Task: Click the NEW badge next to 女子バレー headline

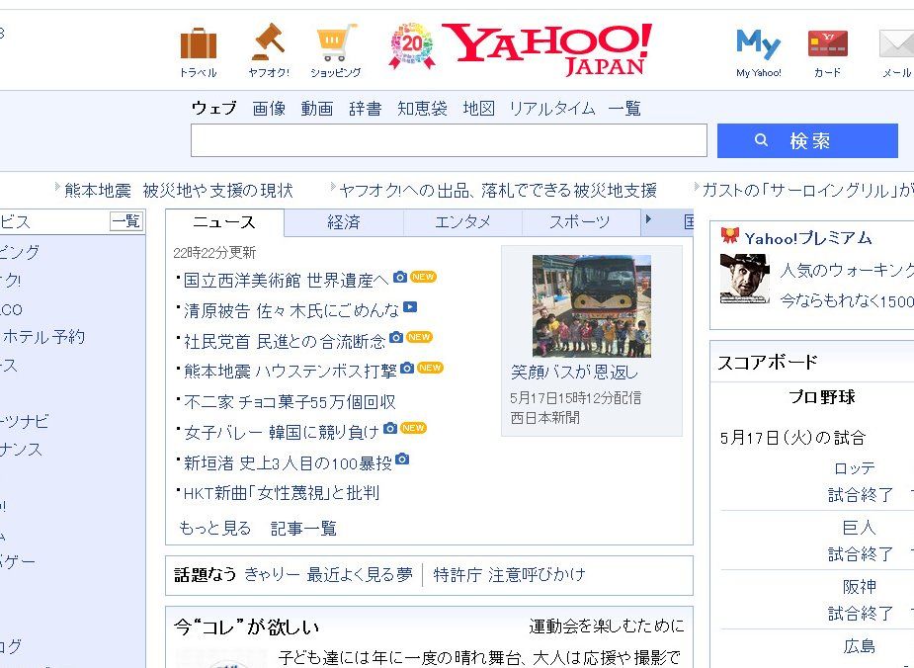Action: pyautogui.click(x=413, y=428)
